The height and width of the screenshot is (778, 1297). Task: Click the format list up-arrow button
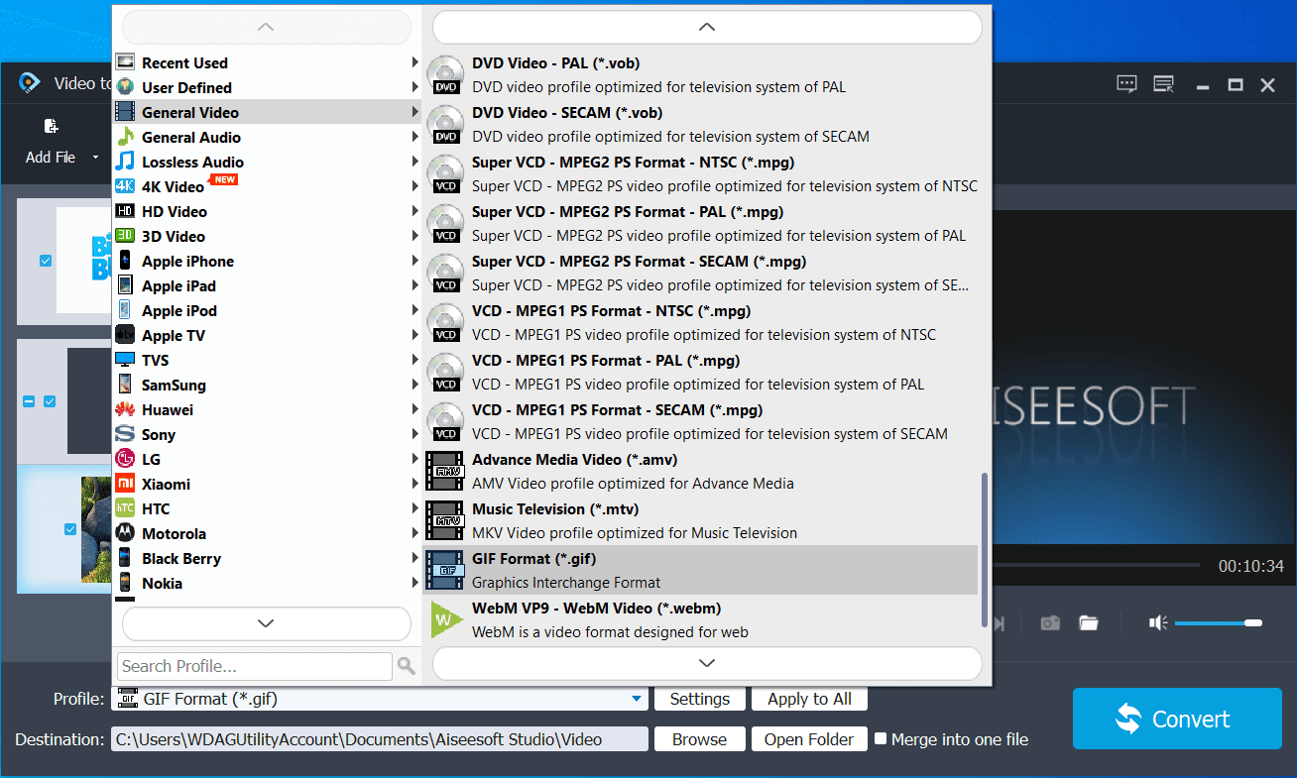tap(707, 27)
